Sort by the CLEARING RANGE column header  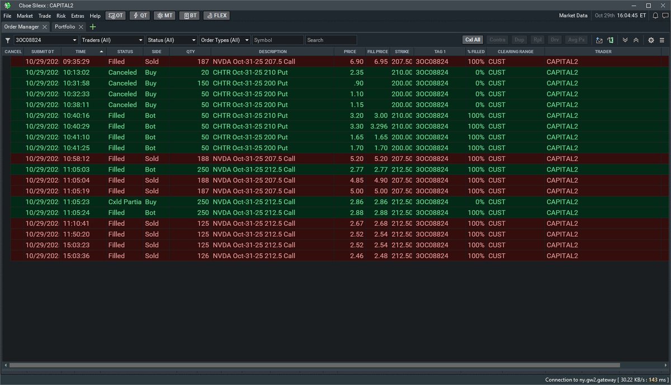pyautogui.click(x=516, y=51)
